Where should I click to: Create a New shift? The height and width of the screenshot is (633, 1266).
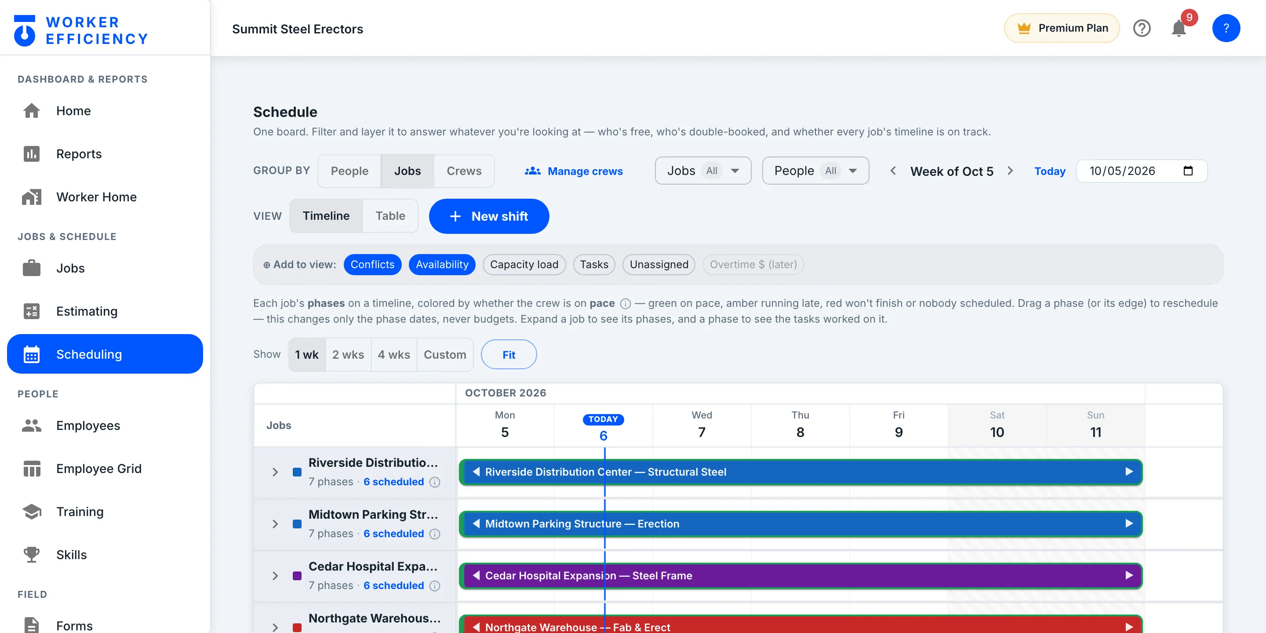[489, 216]
